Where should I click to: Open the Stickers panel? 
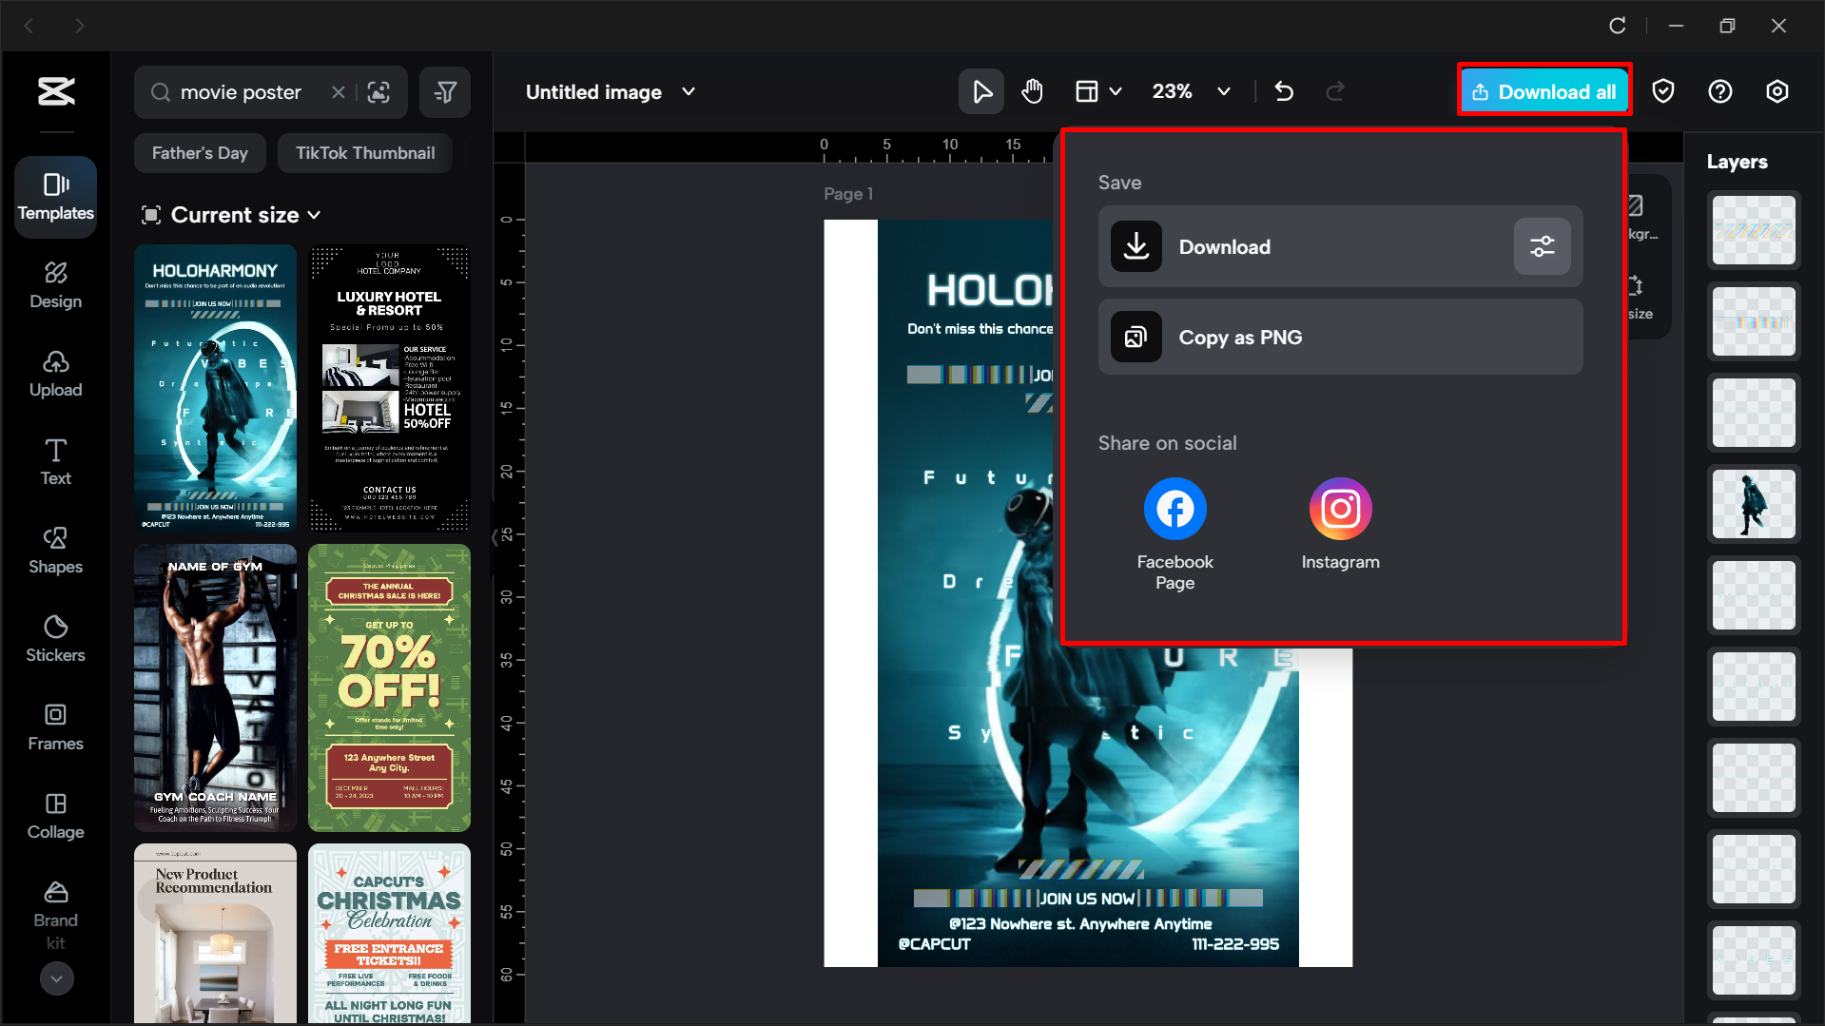[55, 638]
